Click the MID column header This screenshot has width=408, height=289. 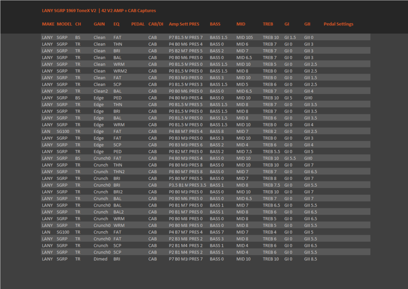point(241,24)
